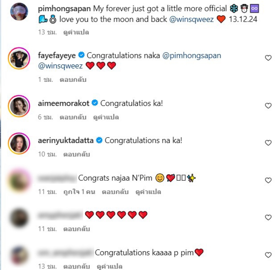
Task: Open @pimhongsapan mention in fayefayeye's comment
Action: click(191, 55)
